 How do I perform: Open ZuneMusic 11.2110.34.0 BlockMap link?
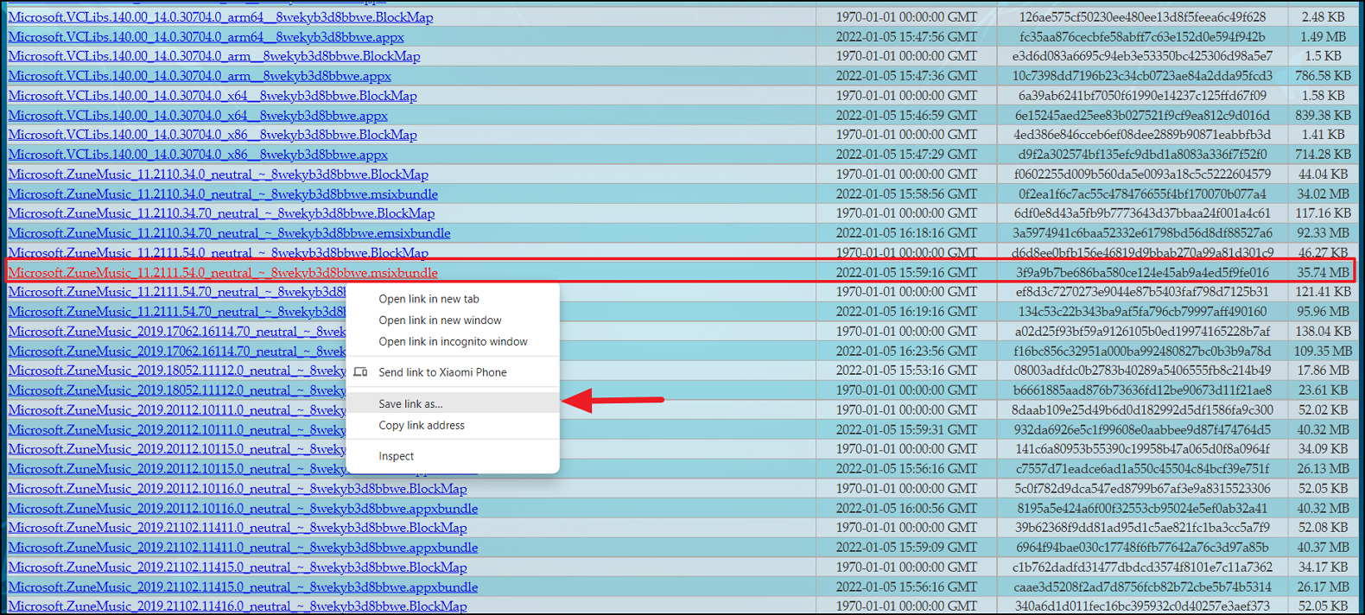(218, 174)
